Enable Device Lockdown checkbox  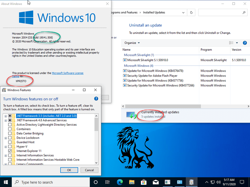(x=10, y=138)
